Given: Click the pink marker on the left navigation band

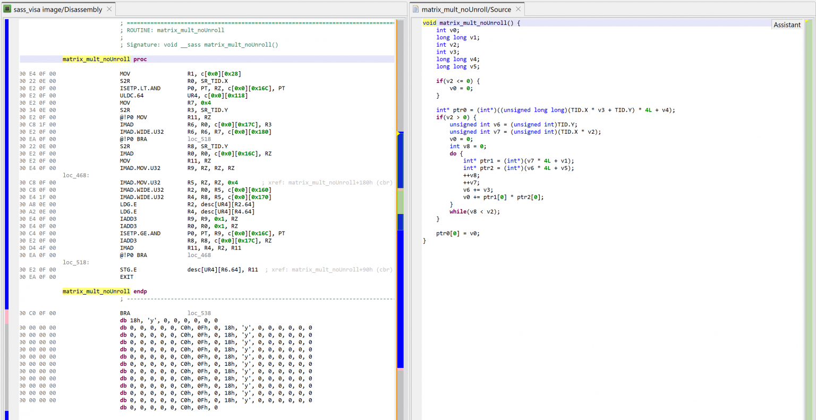Looking at the screenshot, I should pos(6,316).
